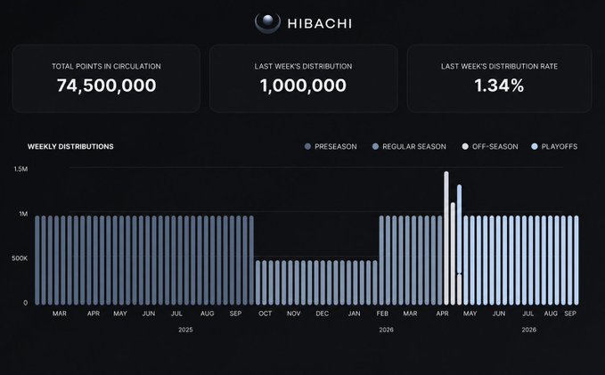Select the PRESEASON legend label
Viewport: 605px width, 375px height.
336,147
